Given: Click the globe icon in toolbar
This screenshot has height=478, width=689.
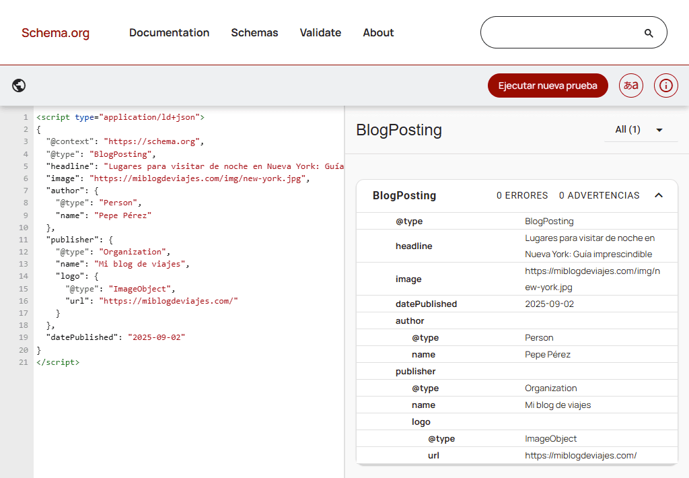Looking at the screenshot, I should (x=19, y=86).
